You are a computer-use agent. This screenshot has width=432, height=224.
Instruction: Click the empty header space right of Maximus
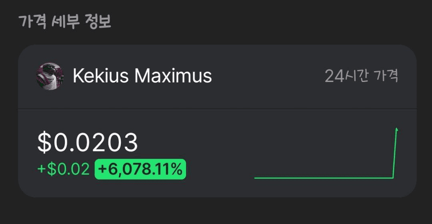268,76
